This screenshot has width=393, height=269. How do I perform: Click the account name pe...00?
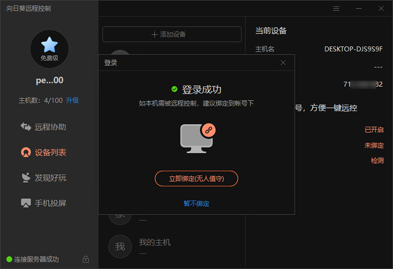(49, 80)
